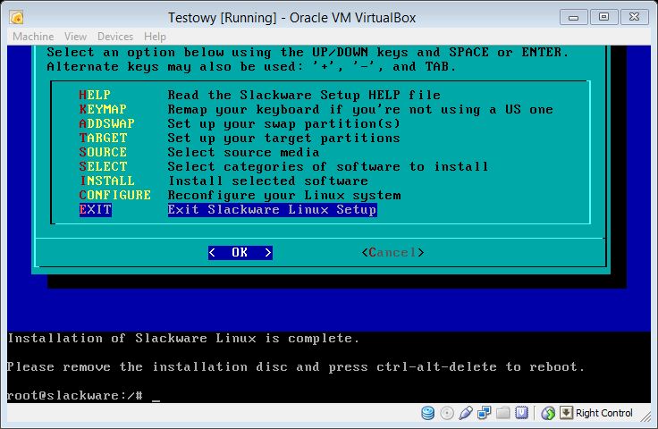This screenshot has width=658, height=429.
Task: Click the OK button in setup dialog
Action: click(x=240, y=252)
